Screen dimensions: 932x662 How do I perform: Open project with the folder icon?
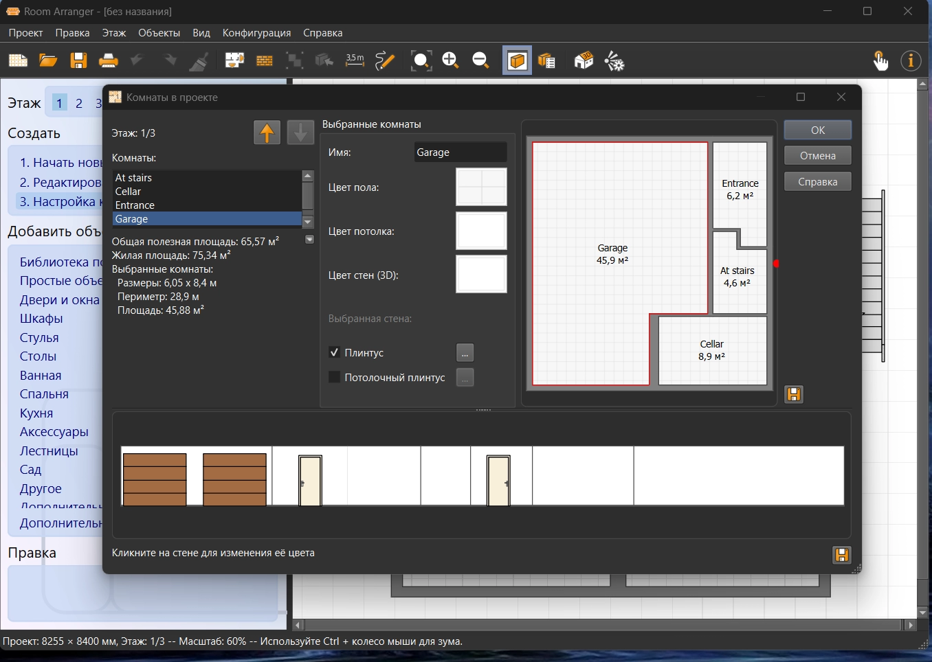click(48, 61)
